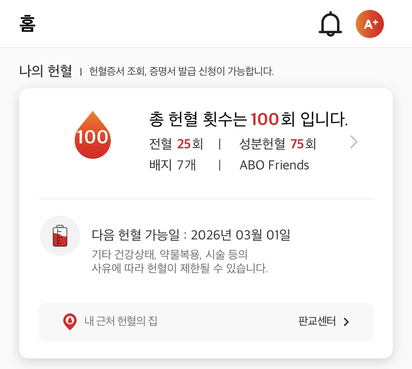The height and width of the screenshot is (369, 412).
Task: Select the 성분헌혈 75회 count
Action: point(278,144)
